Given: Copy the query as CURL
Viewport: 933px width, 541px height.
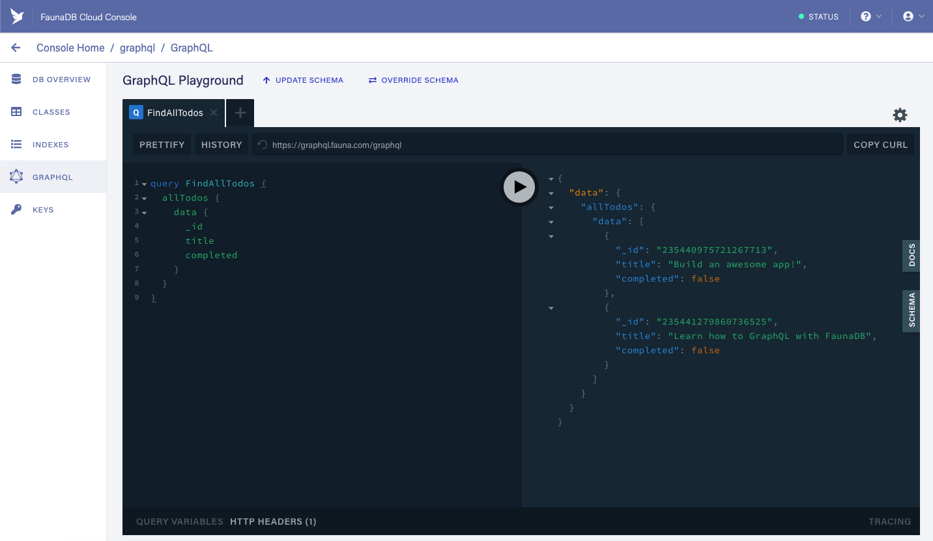Looking at the screenshot, I should pos(880,145).
